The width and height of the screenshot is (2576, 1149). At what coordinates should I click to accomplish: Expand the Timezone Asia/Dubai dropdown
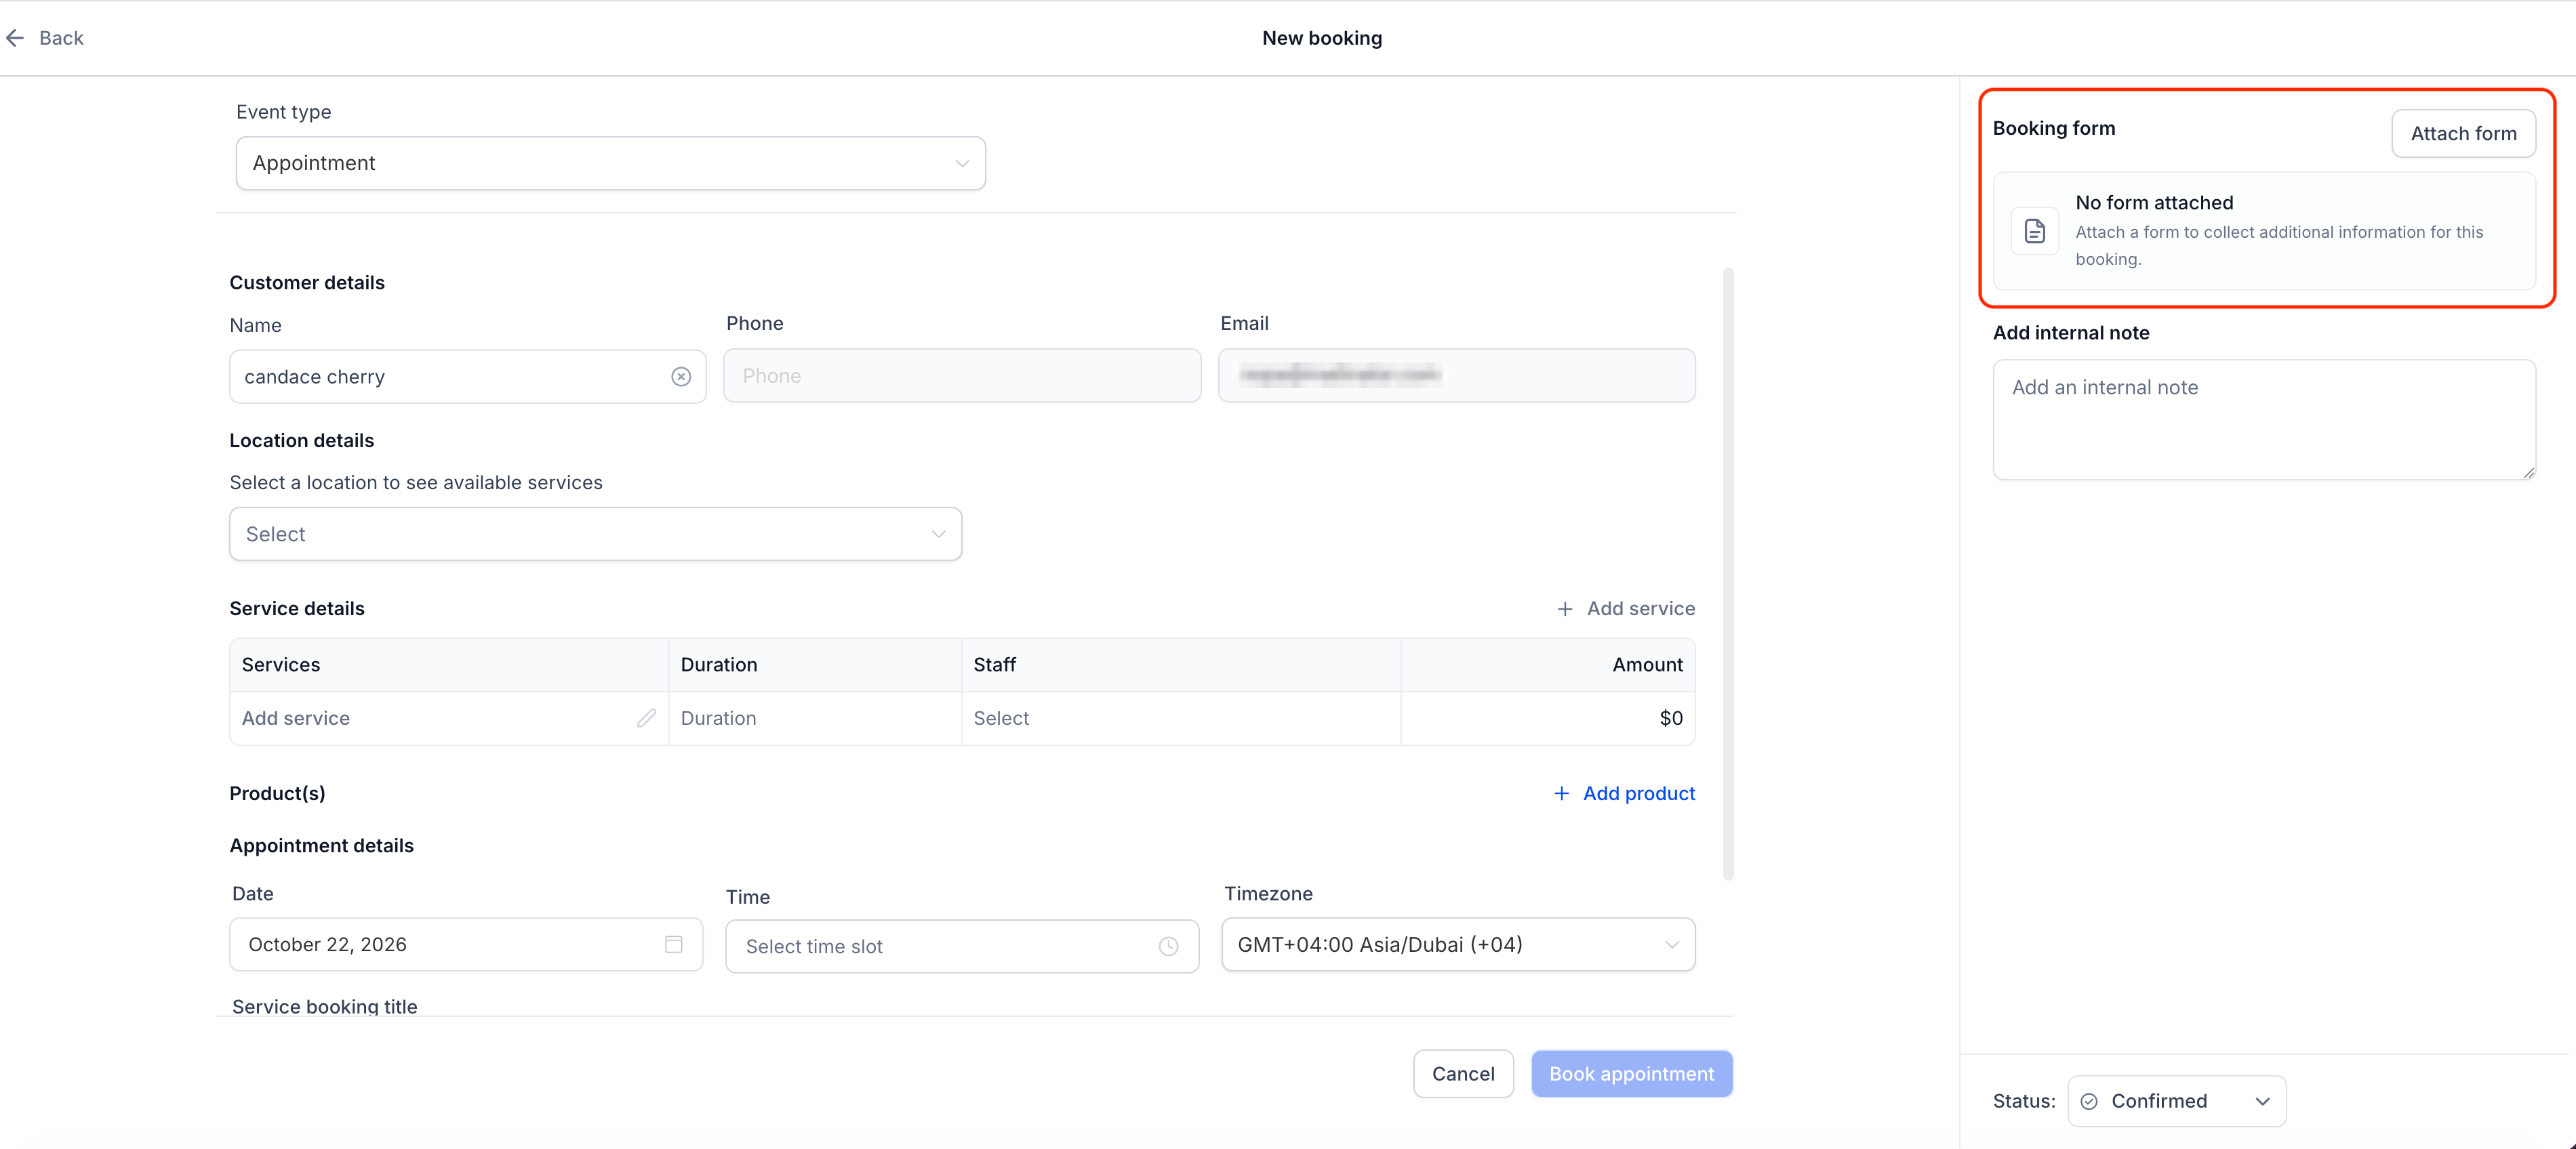(1458, 944)
